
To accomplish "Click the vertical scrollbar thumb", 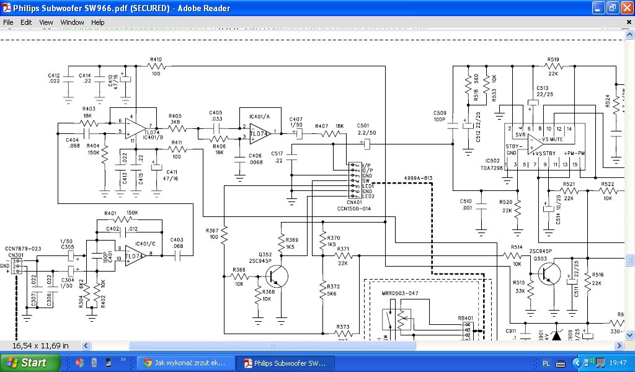I will (x=630, y=259).
